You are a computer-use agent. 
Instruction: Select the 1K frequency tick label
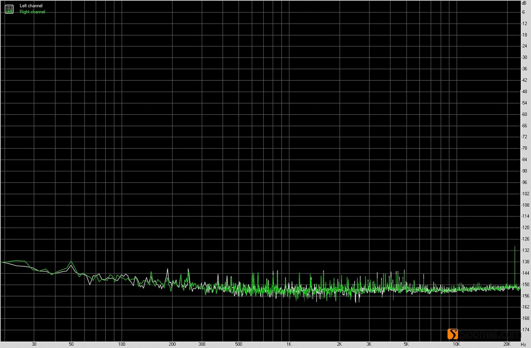click(x=289, y=344)
